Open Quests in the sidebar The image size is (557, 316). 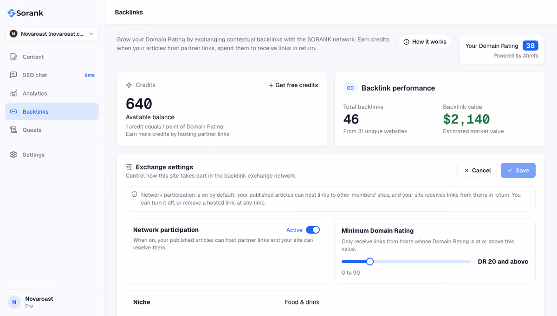[x=52, y=130]
